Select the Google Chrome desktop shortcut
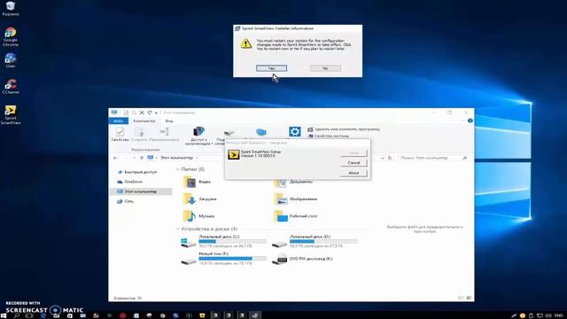The image size is (567, 319). pos(11,37)
